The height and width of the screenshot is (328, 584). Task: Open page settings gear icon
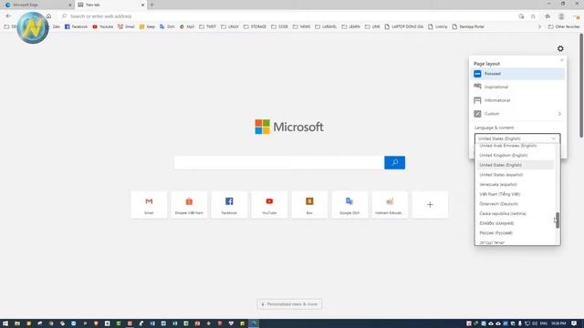(560, 48)
